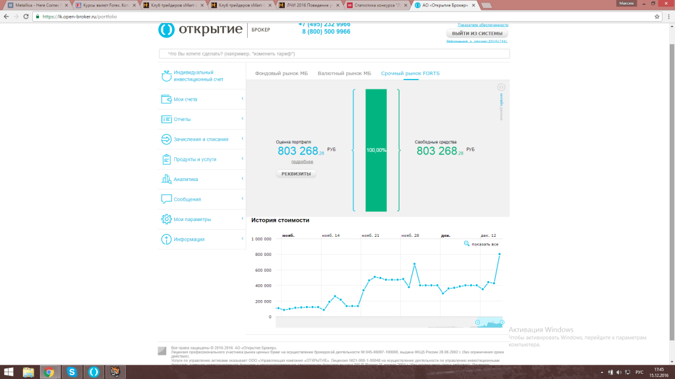Click the Продукты и услуги clipboard icon

click(166, 159)
